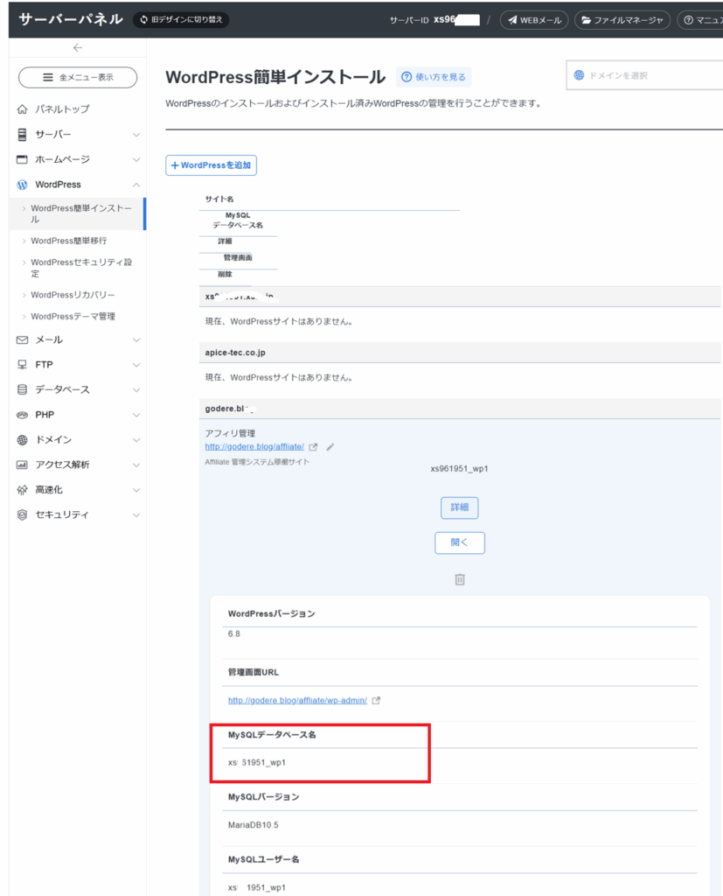
Task: Click the サーバーパネル logo title
Action: click(x=71, y=19)
